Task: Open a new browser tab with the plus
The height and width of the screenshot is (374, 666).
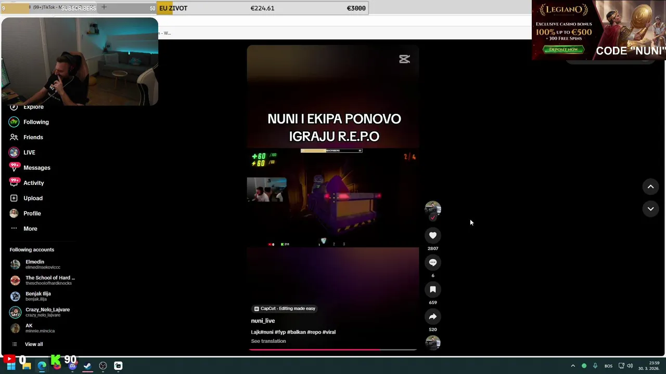Action: tap(104, 7)
